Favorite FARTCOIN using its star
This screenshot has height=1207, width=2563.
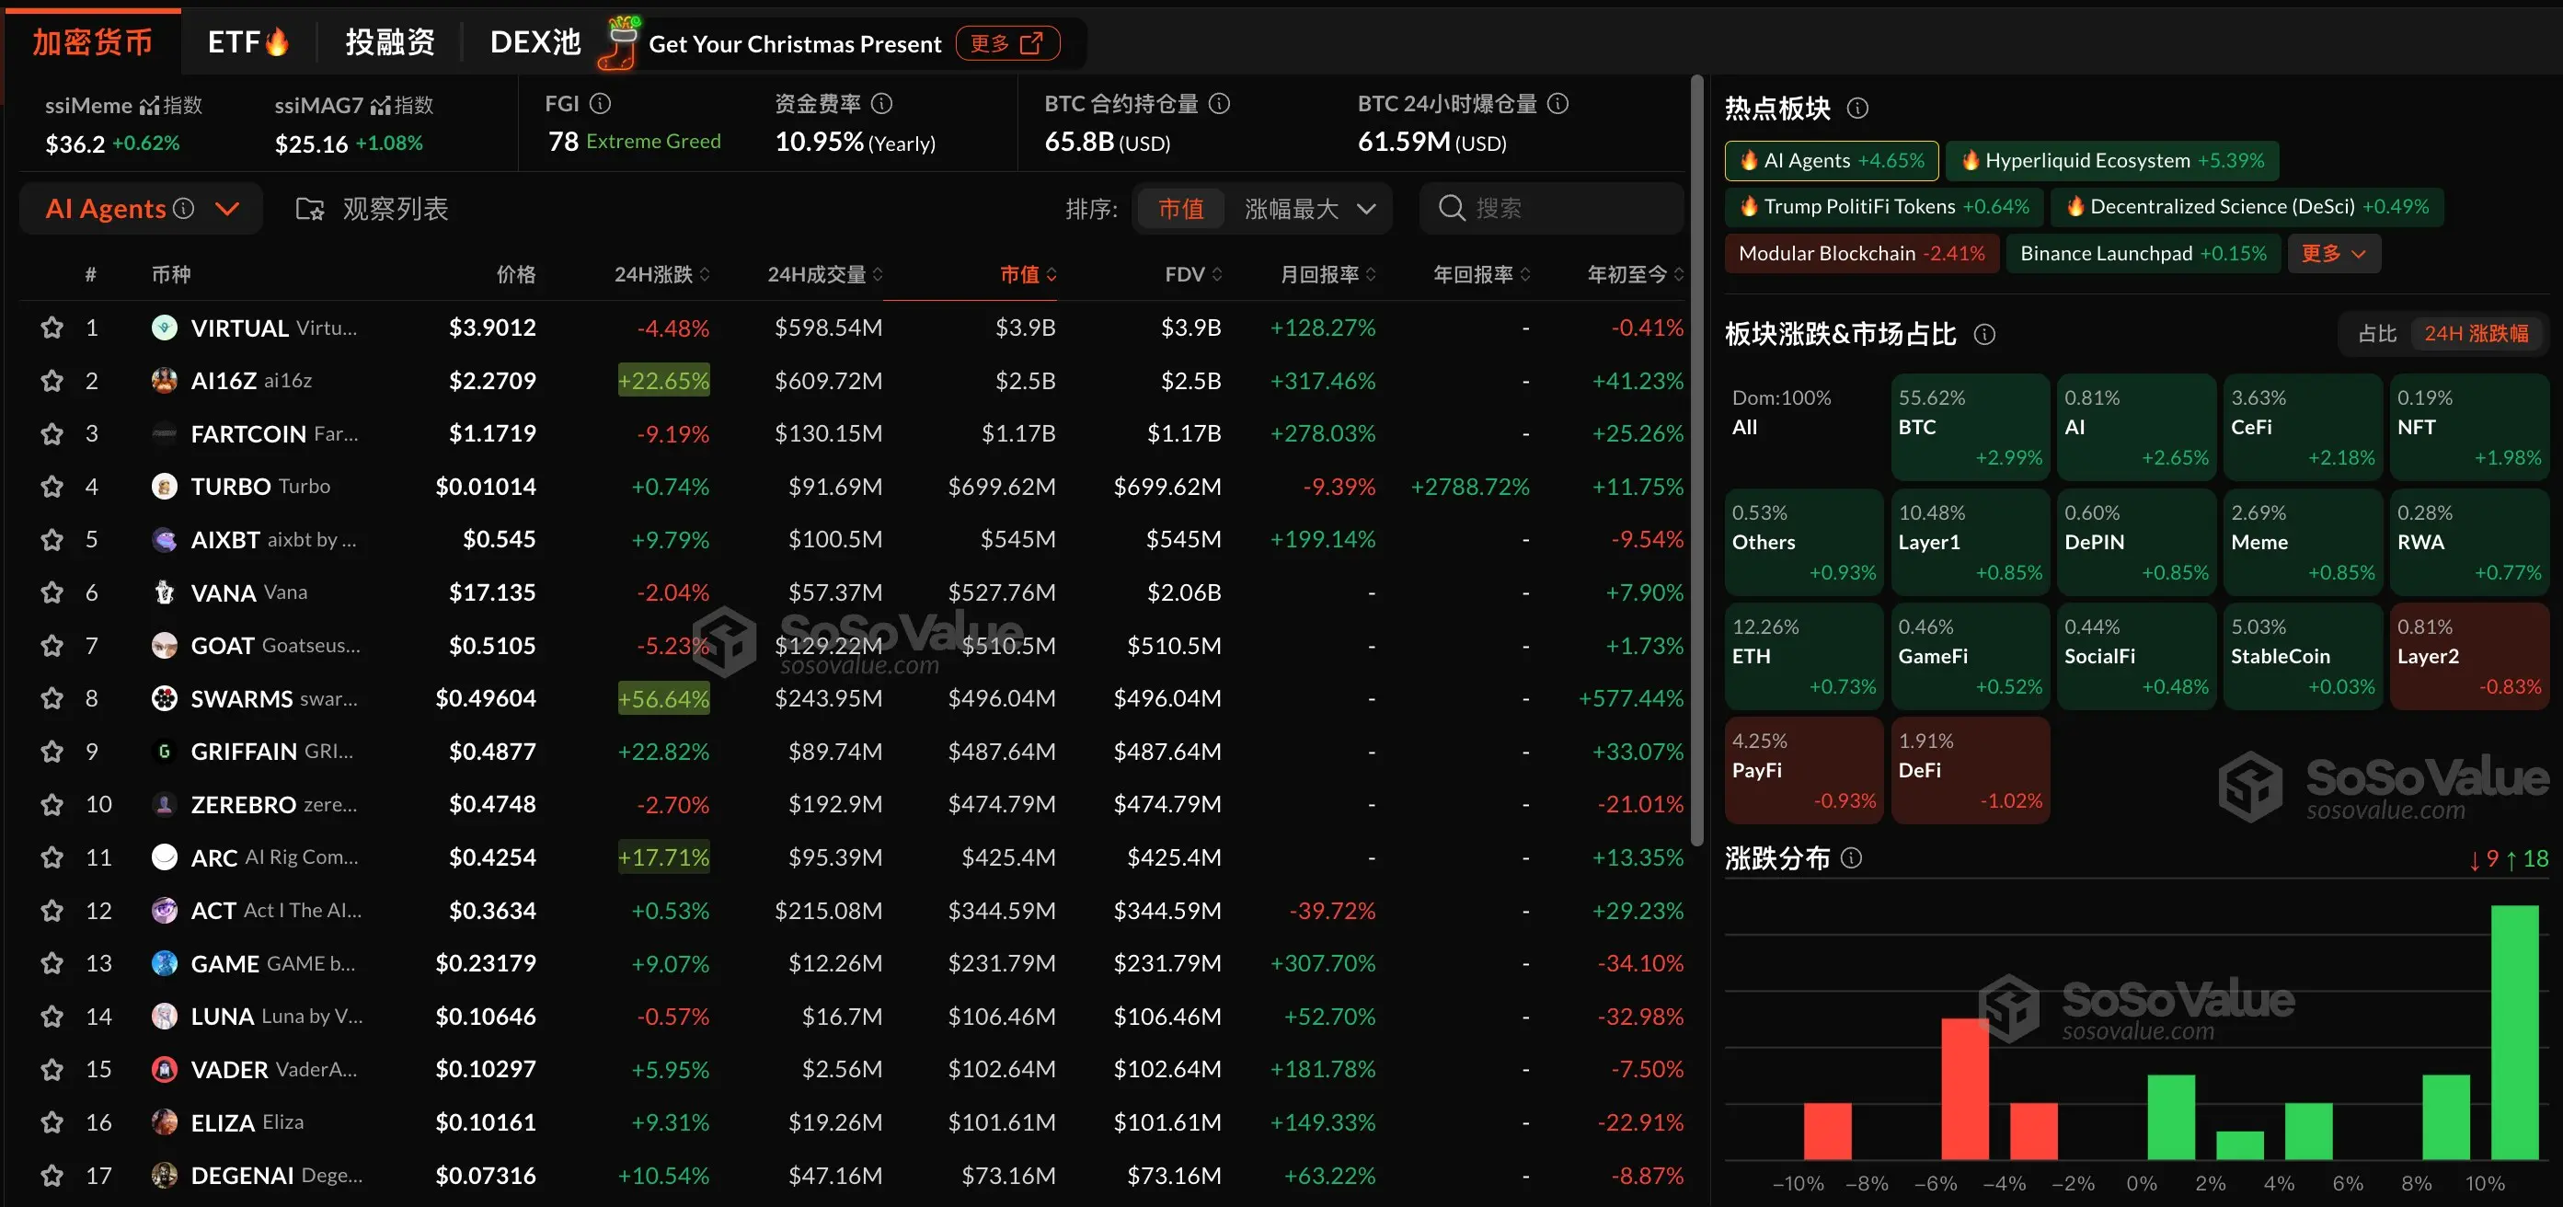click(52, 433)
